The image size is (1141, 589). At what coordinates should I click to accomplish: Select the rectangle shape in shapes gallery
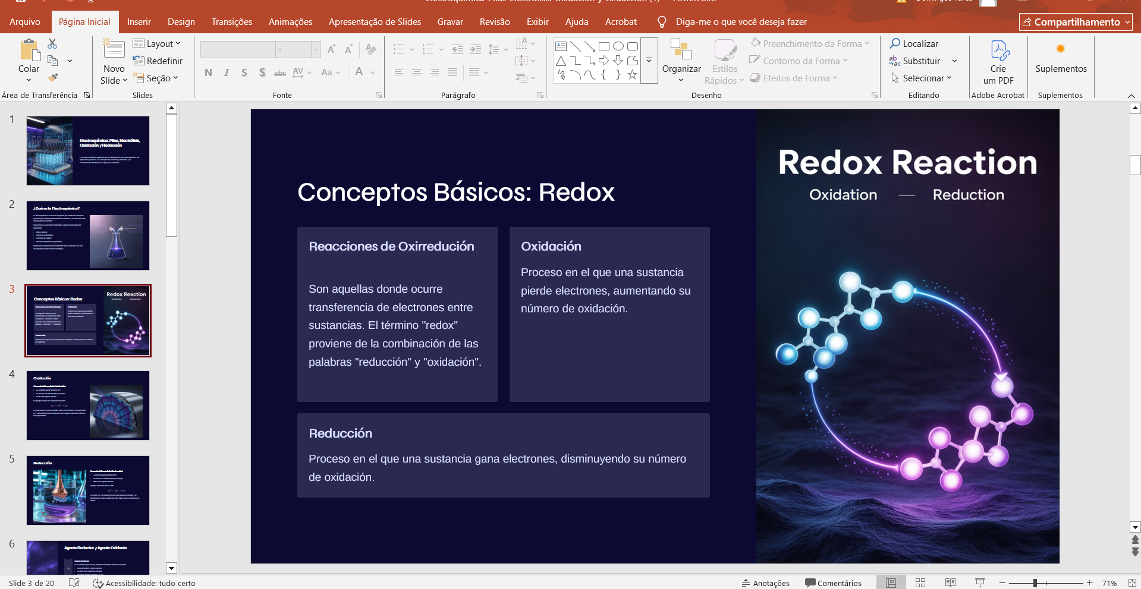coord(604,46)
